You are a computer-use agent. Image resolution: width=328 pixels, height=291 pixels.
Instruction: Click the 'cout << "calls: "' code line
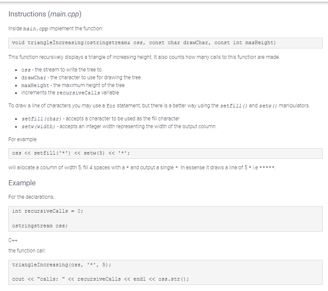(100, 279)
